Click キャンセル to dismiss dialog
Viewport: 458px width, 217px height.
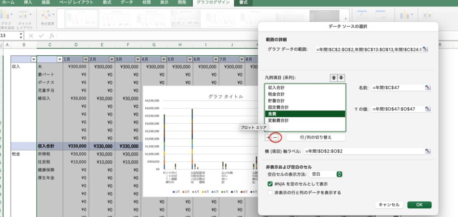pyautogui.click(x=389, y=205)
